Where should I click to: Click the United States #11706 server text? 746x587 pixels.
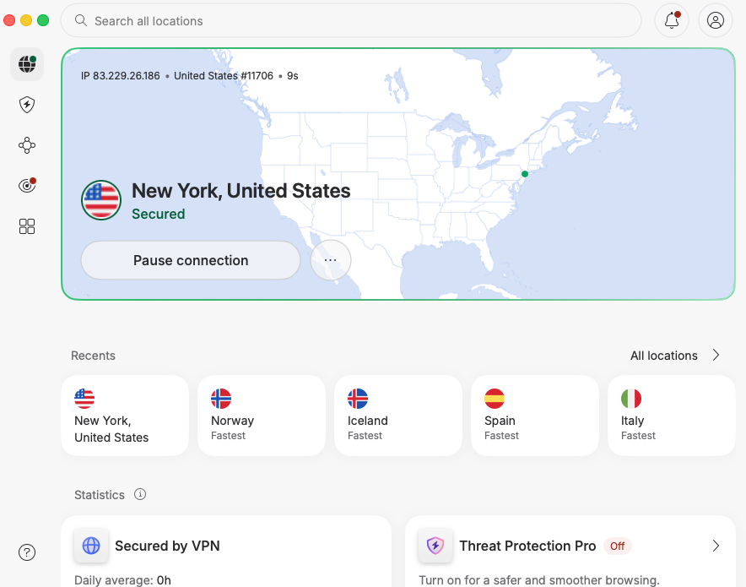(224, 76)
